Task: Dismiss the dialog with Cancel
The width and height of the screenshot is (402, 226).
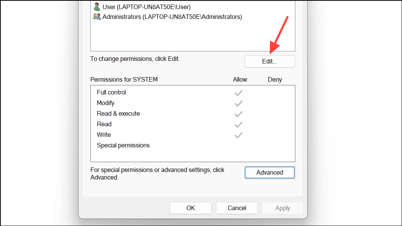Action: 237,208
